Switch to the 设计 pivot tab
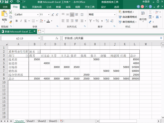The width and height of the screenshot is (164, 123). click(103, 7)
